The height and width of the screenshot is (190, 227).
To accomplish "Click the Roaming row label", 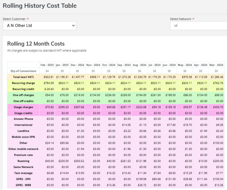I will pos(23,161).
